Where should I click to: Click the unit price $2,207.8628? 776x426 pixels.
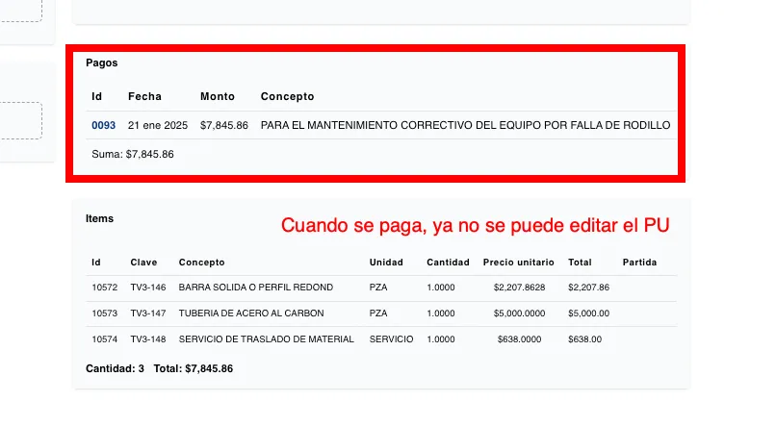click(x=519, y=288)
